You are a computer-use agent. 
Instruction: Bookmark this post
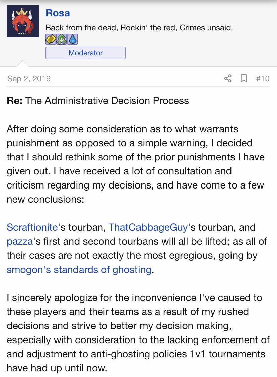click(244, 79)
